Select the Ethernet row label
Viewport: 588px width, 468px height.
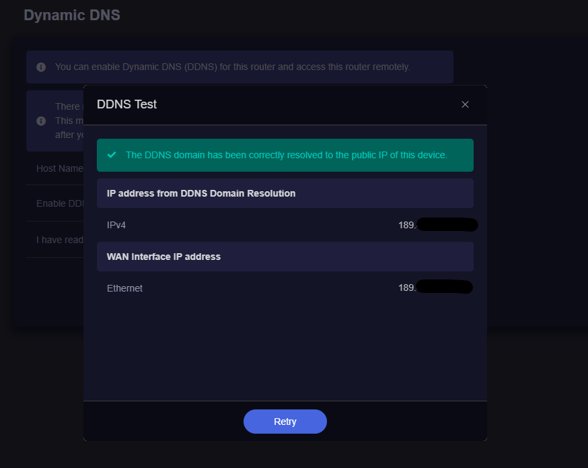[124, 288]
